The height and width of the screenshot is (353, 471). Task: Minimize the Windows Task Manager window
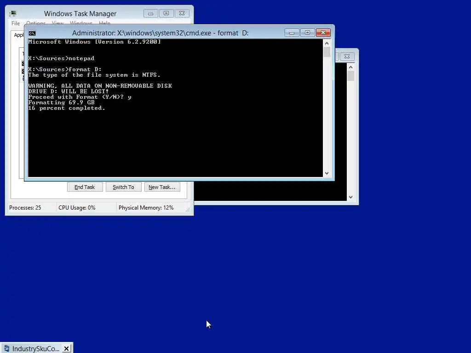pos(150,13)
